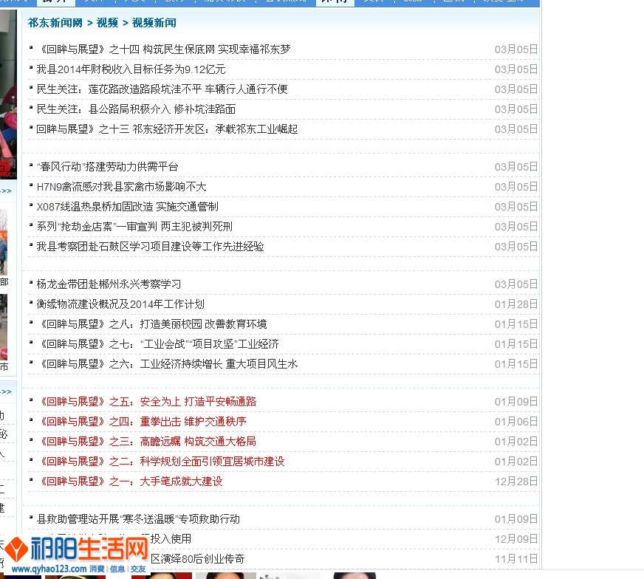Open 杨龙金带团赴郴州永兴考察学习 article

pos(109,284)
